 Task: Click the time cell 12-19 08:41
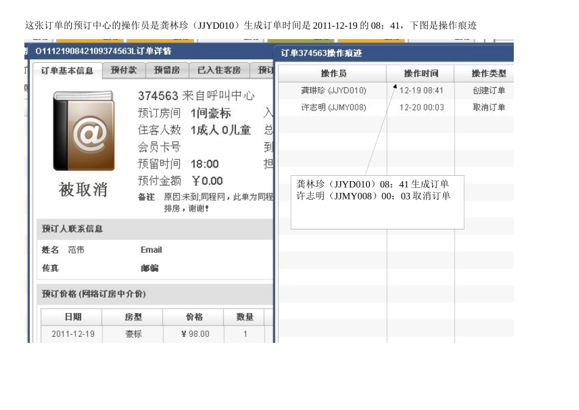[x=421, y=90]
